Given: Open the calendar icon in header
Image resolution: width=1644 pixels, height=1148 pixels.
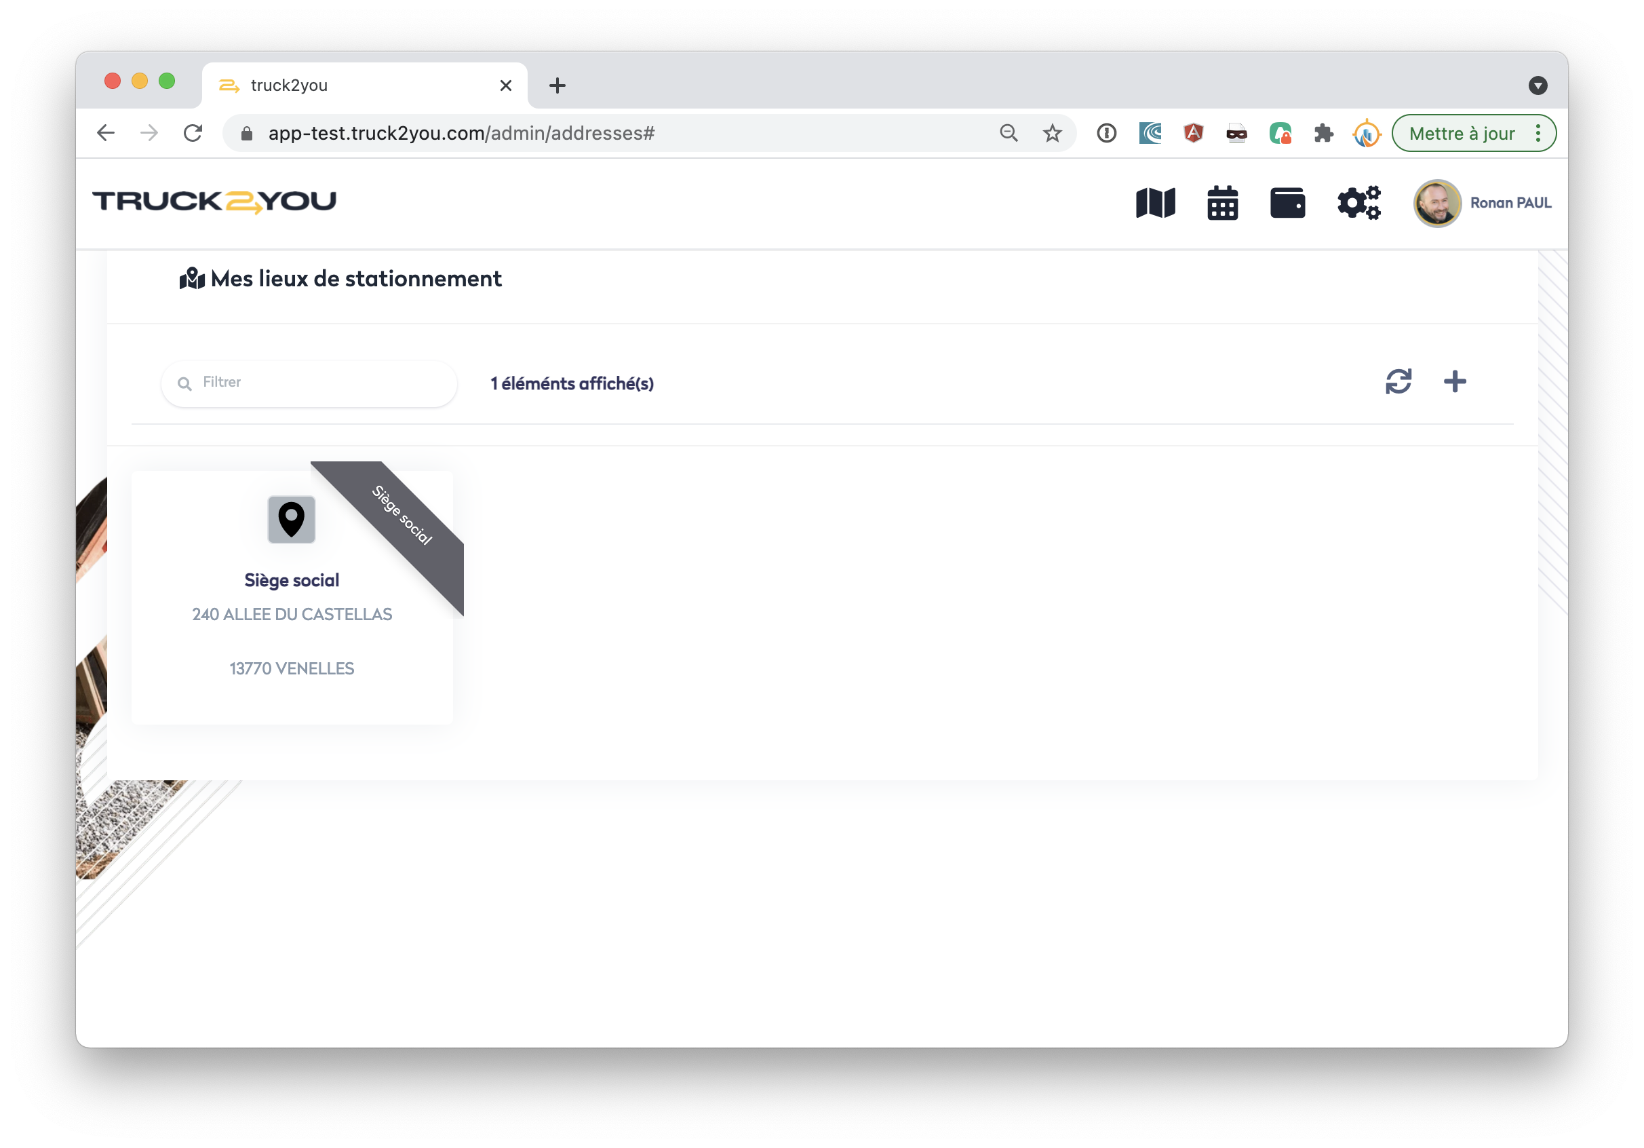Looking at the screenshot, I should [1222, 203].
